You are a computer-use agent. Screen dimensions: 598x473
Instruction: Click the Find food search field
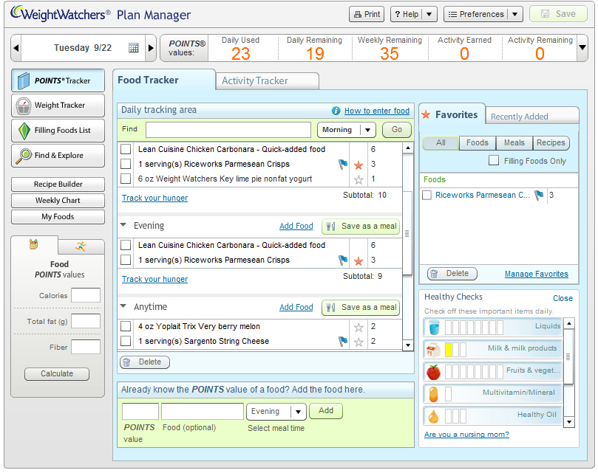coord(228,130)
